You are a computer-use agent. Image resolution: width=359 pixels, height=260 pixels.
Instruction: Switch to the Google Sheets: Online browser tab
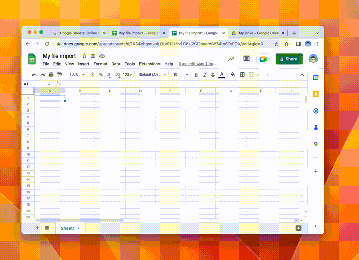[x=79, y=33]
